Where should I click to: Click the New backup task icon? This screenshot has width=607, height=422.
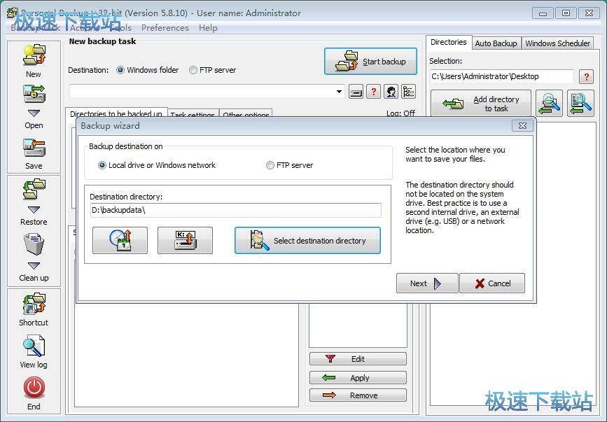pos(34,55)
